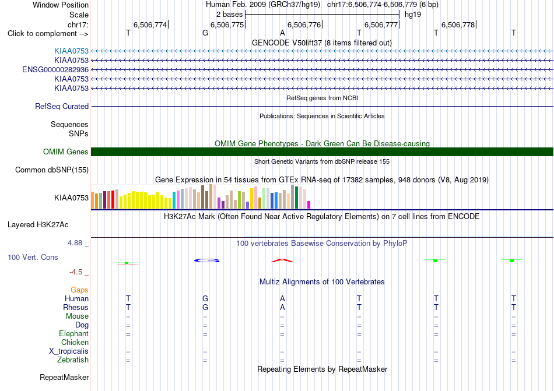Click the SNPs publications label
The height and width of the screenshot is (391, 554).
[x=79, y=134]
